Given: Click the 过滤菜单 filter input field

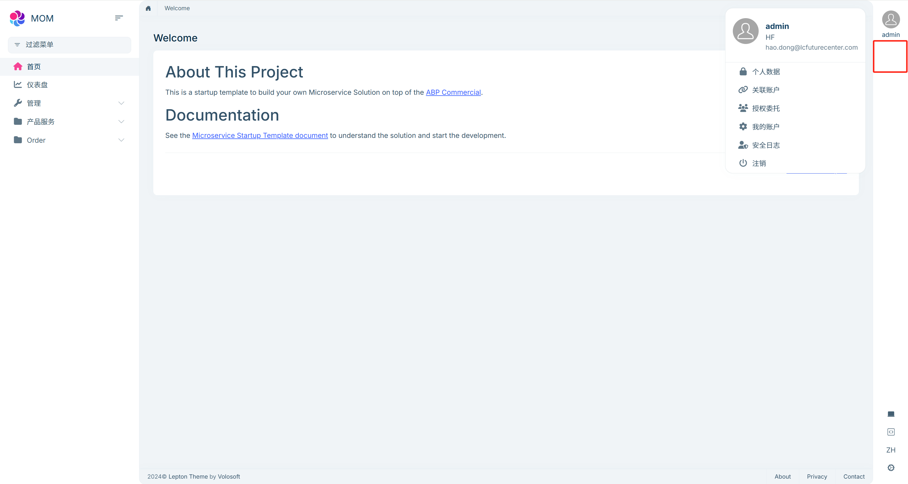Looking at the screenshot, I should (x=70, y=45).
